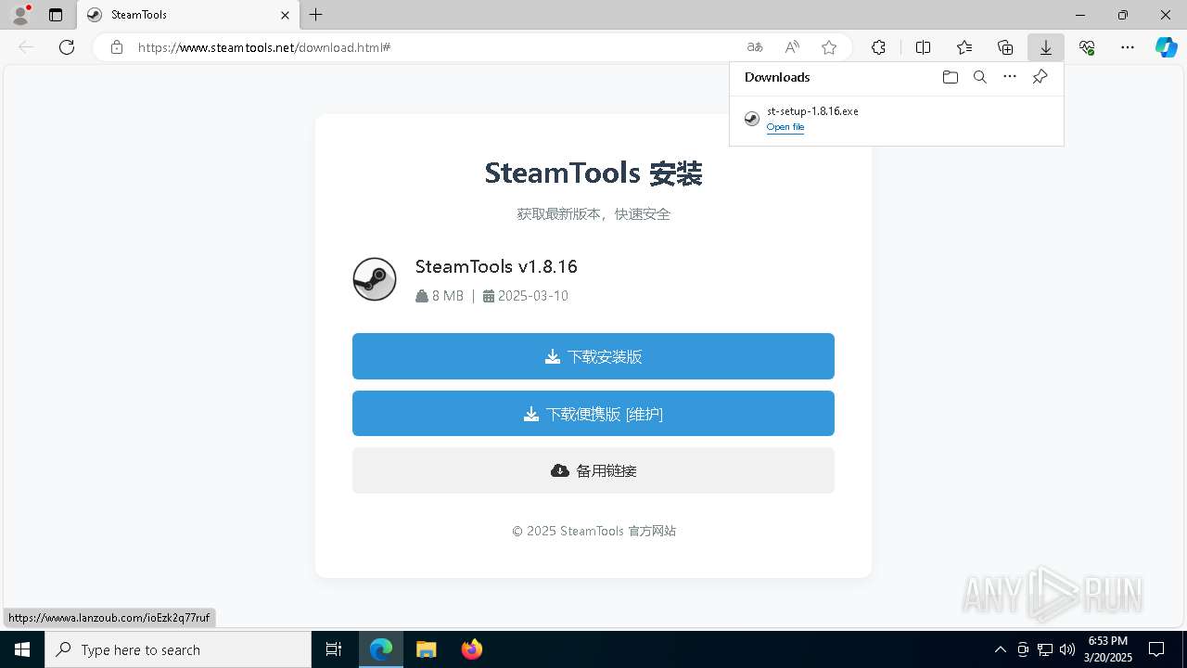
Task: Click the browser back arrow
Action: tap(26, 47)
